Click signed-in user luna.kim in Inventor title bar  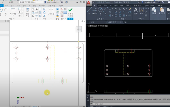click(52, 2)
